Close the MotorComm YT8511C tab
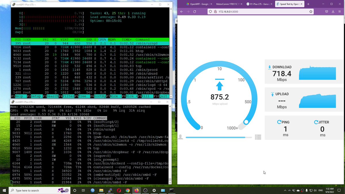Viewport: 345px width, 194px height. (x=241, y=4)
